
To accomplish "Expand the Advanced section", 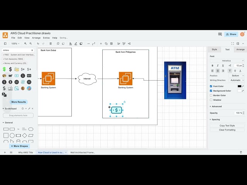I will click(x=216, y=106).
